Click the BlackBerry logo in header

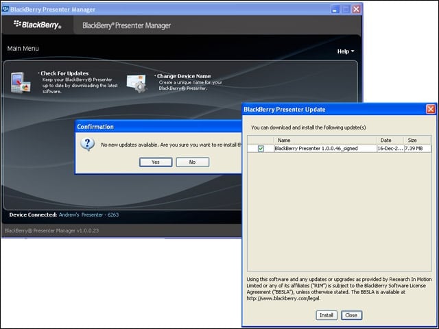[x=37, y=25]
